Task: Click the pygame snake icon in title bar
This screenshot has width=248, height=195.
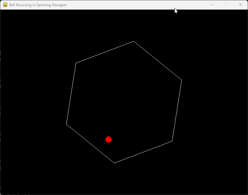Action: pyautogui.click(x=5, y=5)
